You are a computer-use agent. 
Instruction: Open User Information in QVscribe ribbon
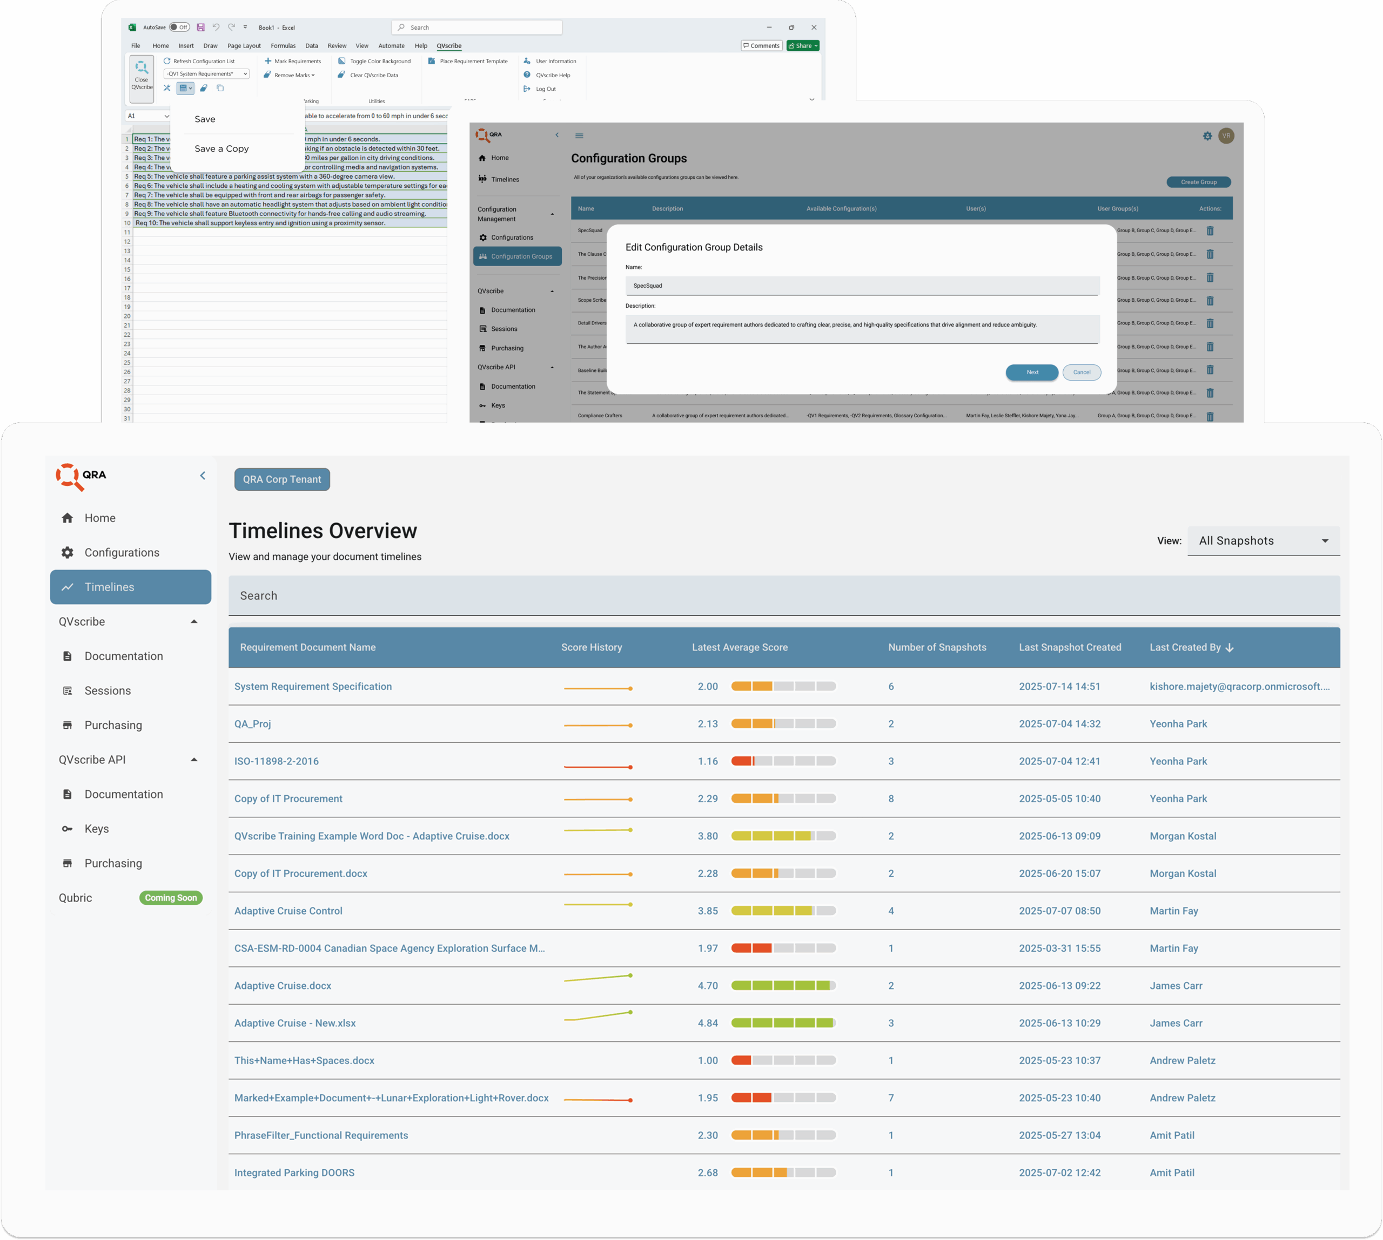tap(549, 62)
